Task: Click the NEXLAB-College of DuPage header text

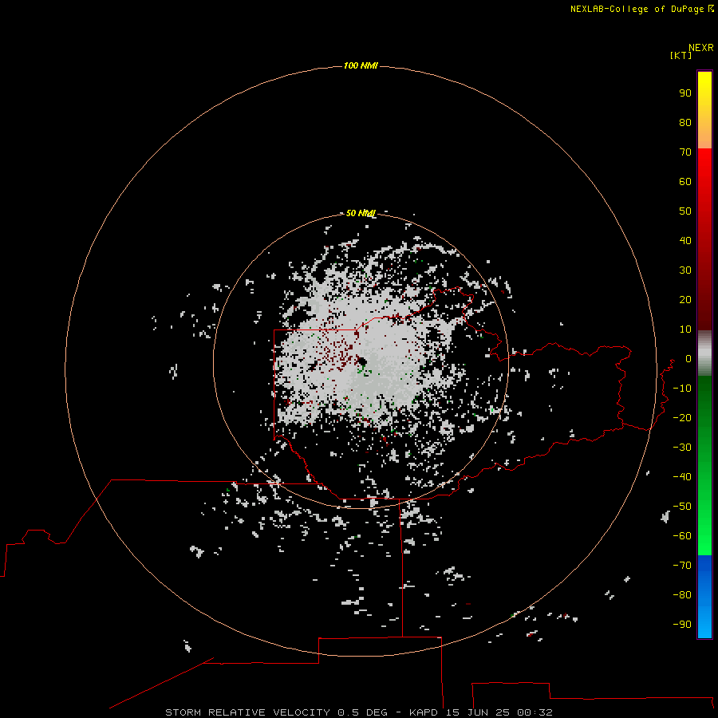Action: pos(642,9)
